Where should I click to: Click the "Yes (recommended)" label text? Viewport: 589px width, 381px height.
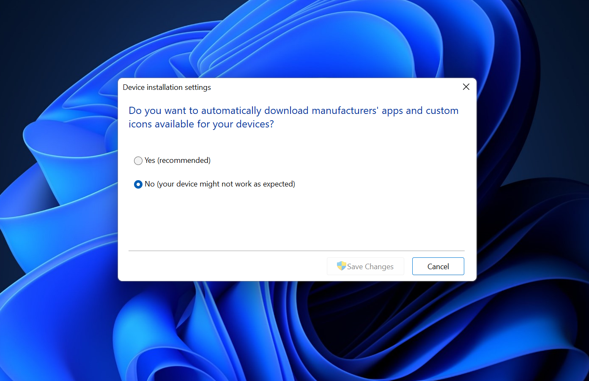177,160
